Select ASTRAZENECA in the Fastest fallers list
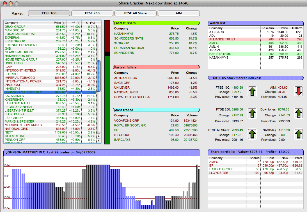The image size is (307, 212). point(125,78)
